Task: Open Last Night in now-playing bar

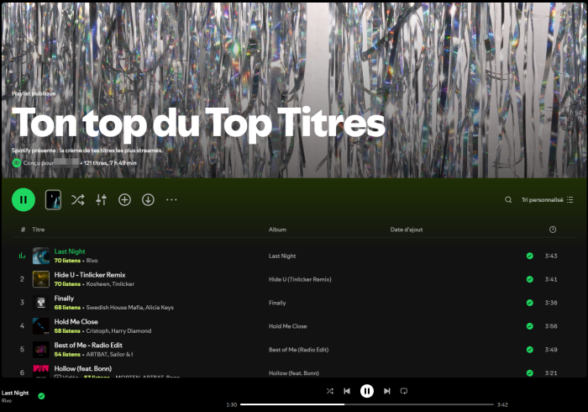Action: coord(15,393)
